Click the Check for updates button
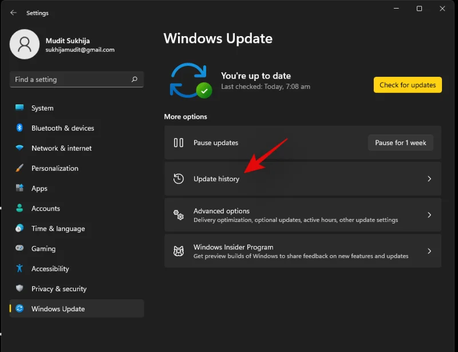The width and height of the screenshot is (458, 352). 407,84
